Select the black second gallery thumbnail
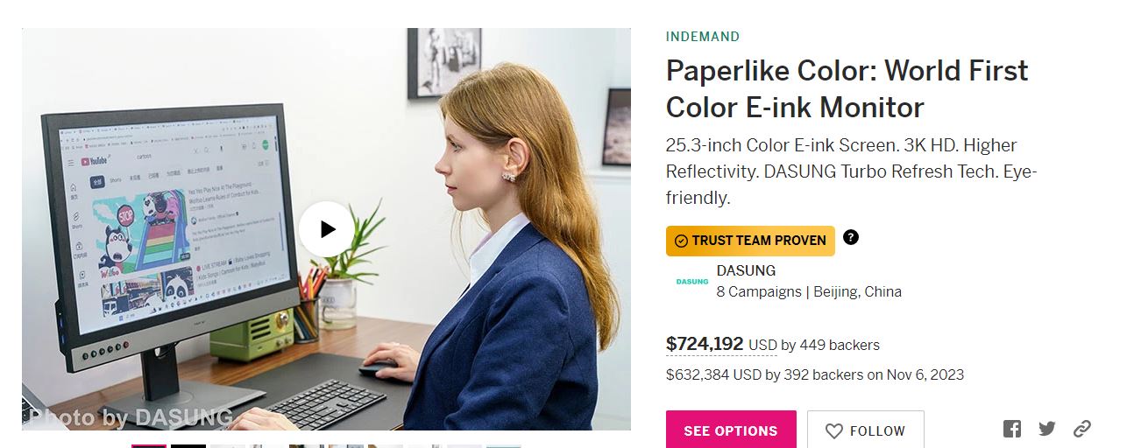This screenshot has height=448, width=1127. (188, 446)
